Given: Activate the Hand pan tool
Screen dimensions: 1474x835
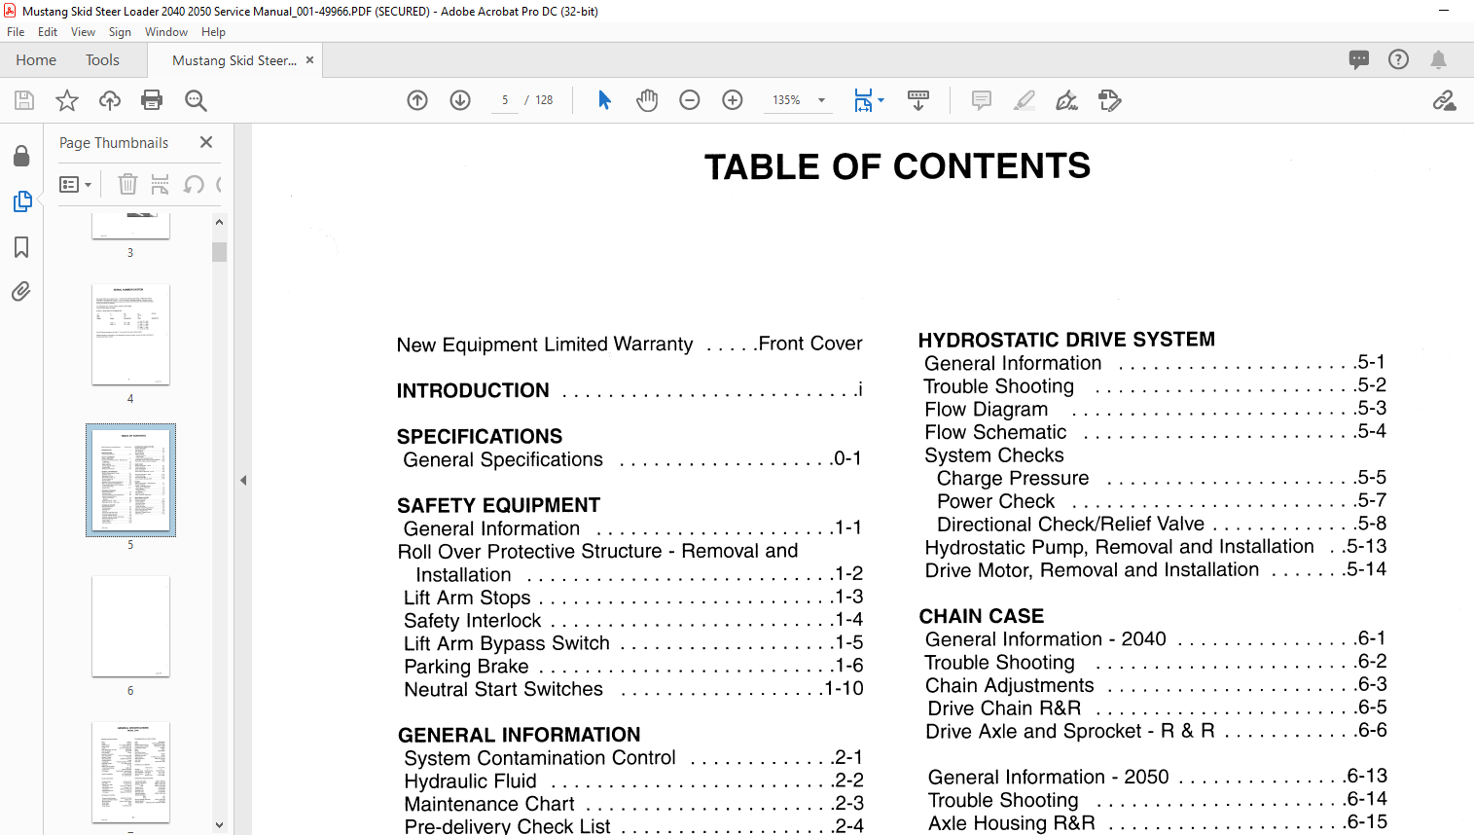Looking at the screenshot, I should [647, 100].
